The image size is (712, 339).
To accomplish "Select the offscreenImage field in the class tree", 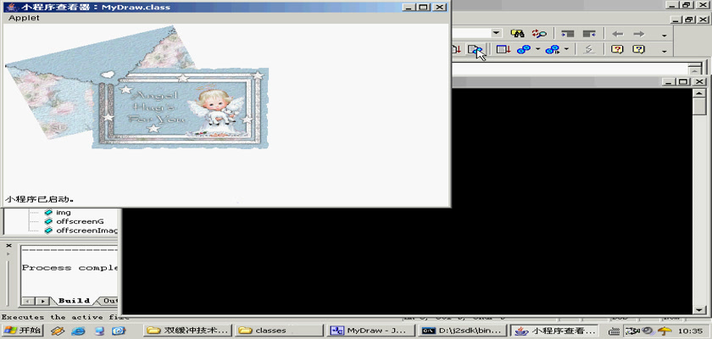I will 86,231.
